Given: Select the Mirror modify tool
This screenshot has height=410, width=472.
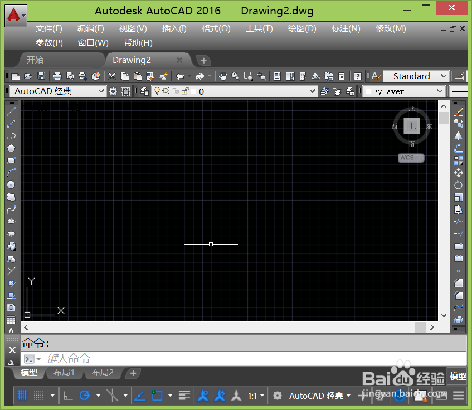Looking at the screenshot, I should (459, 136).
